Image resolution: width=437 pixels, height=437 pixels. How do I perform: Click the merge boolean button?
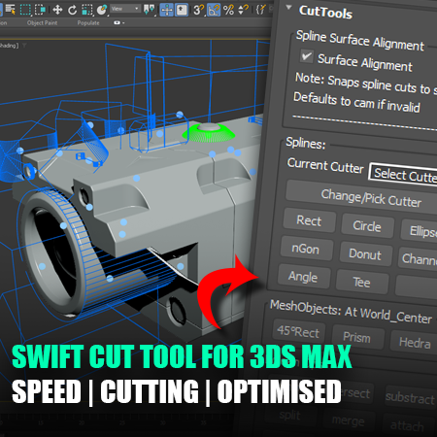[x=349, y=420]
